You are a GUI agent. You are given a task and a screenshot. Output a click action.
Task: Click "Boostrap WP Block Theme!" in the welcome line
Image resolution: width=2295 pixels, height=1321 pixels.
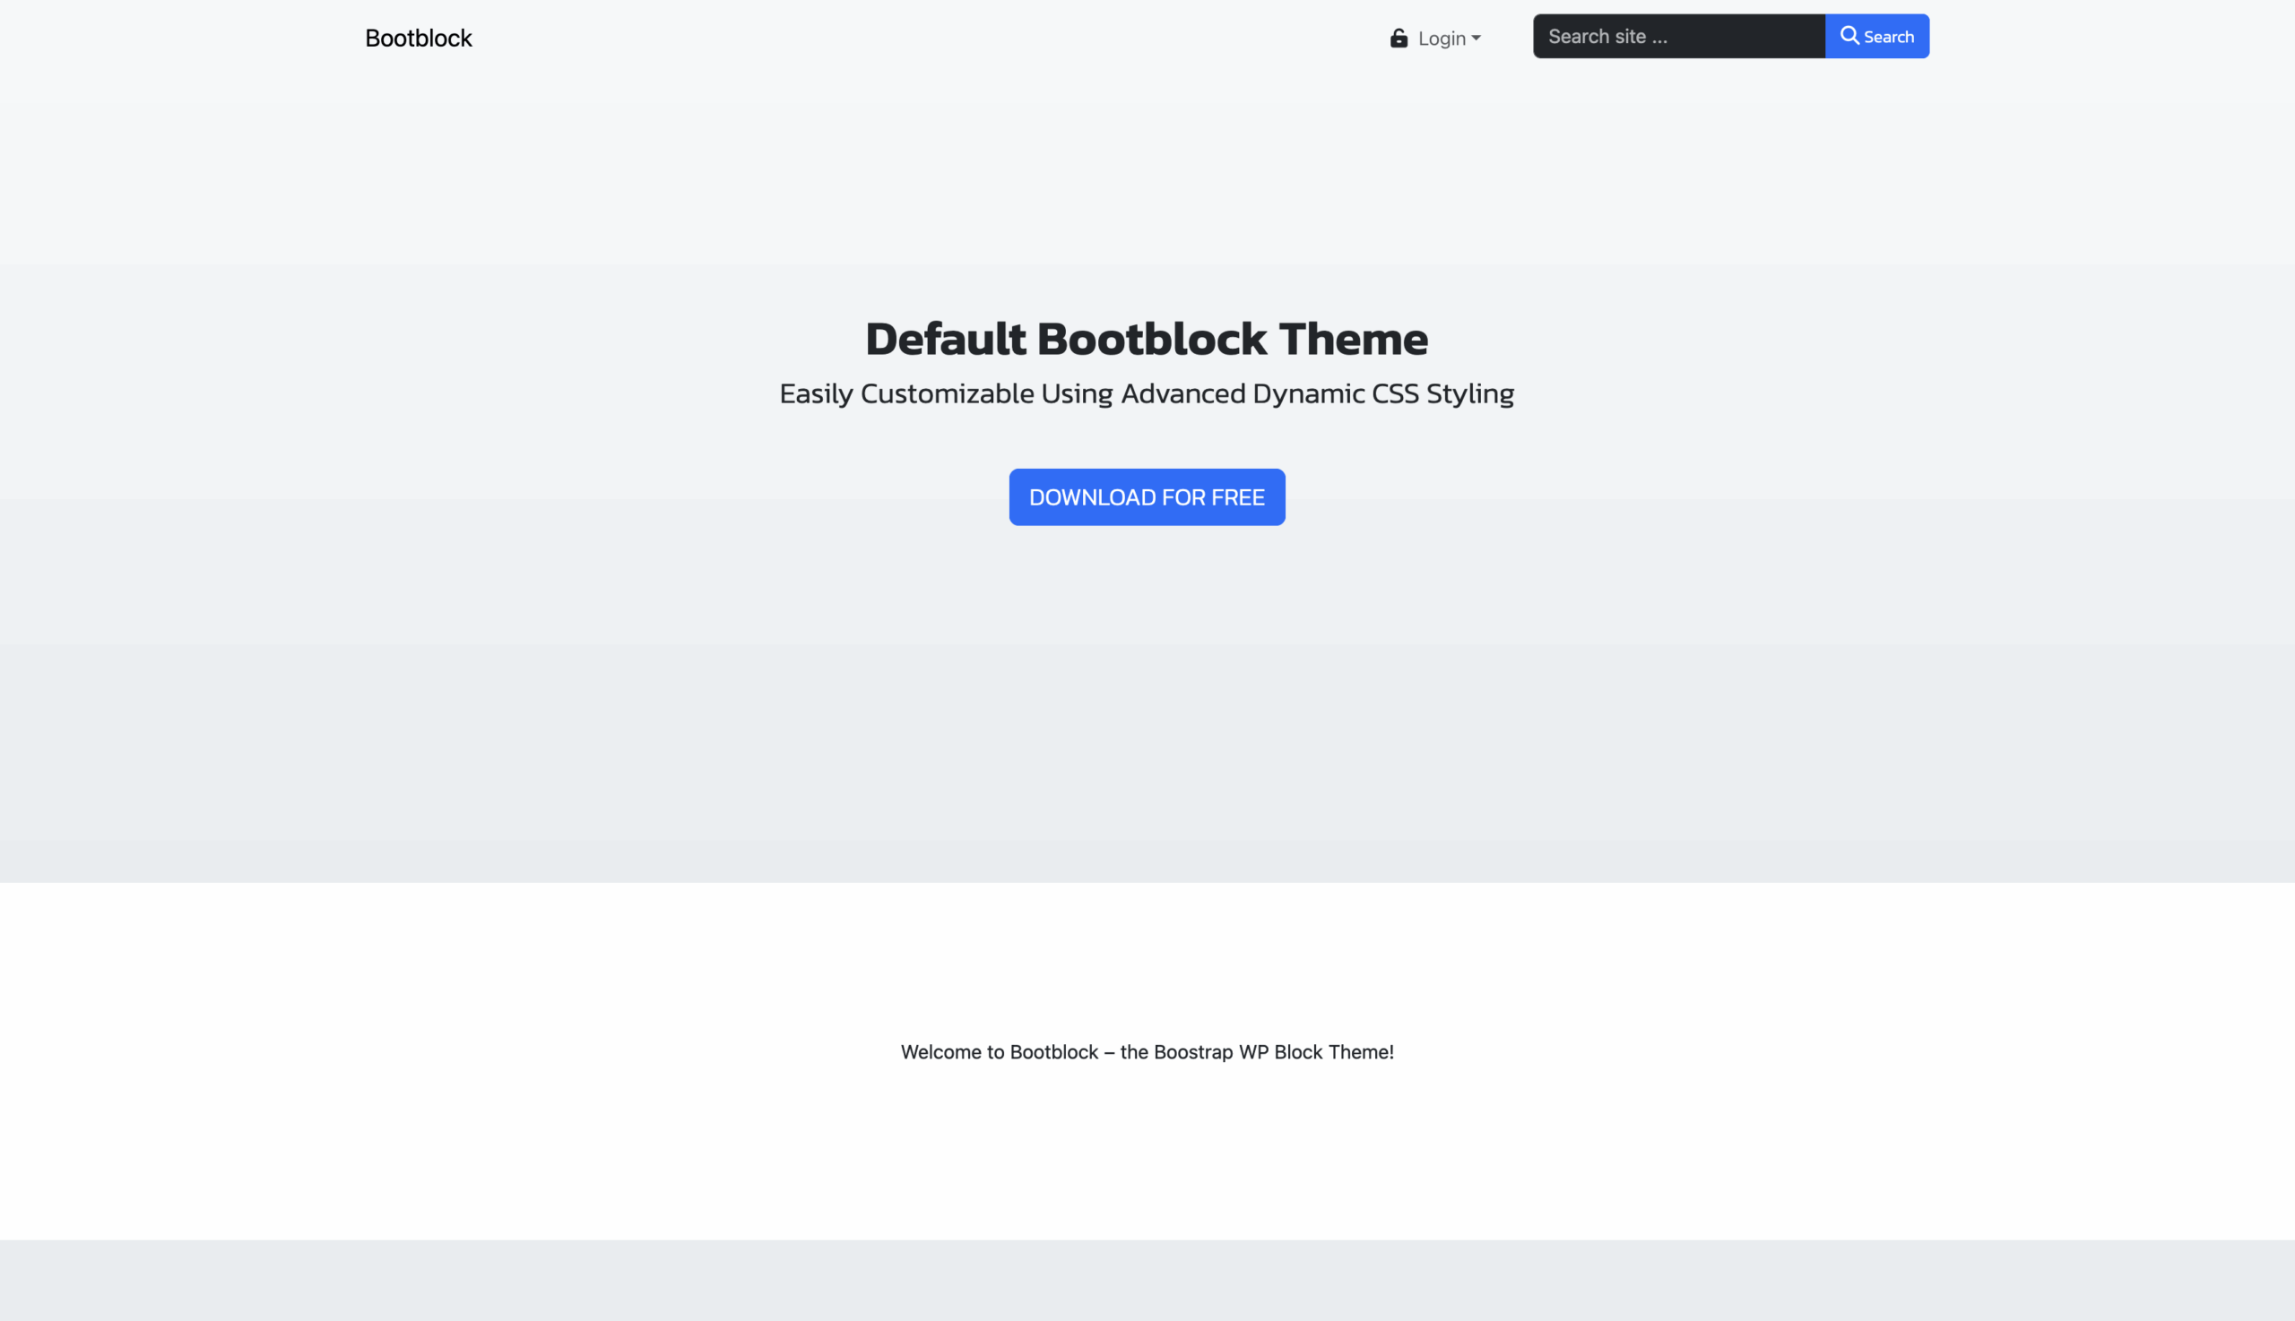[x=1273, y=1051]
